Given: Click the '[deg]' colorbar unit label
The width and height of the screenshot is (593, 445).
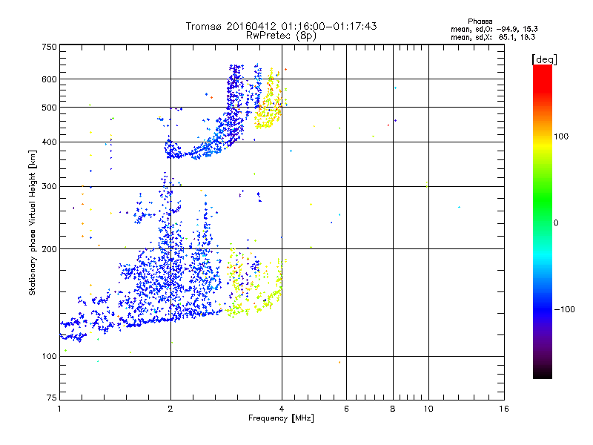Looking at the screenshot, I should pyautogui.click(x=544, y=59).
